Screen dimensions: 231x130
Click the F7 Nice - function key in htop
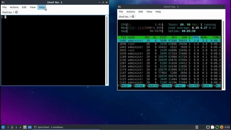[206, 86]
